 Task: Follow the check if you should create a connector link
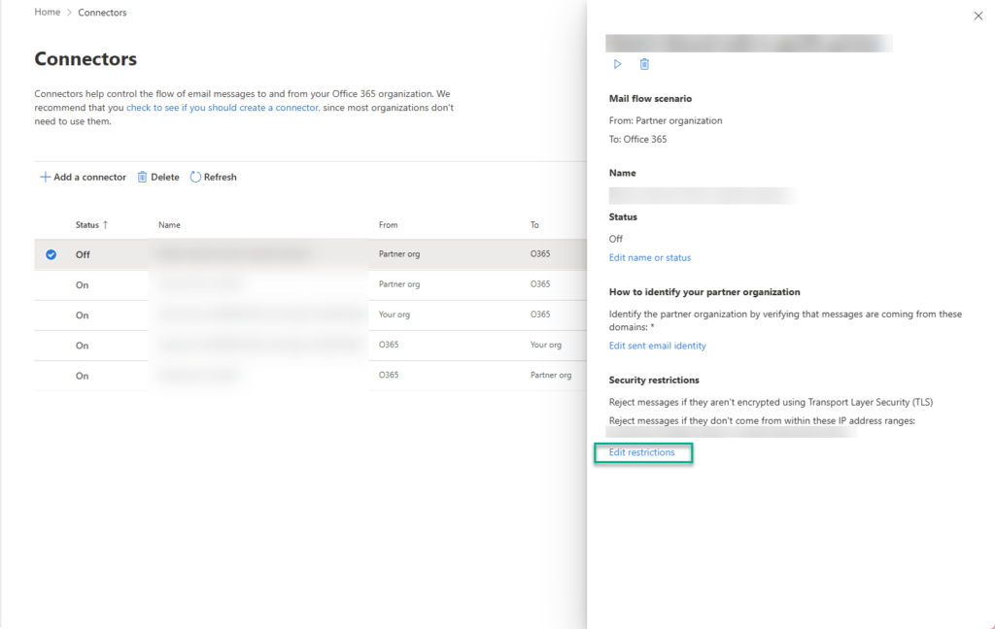coord(223,108)
